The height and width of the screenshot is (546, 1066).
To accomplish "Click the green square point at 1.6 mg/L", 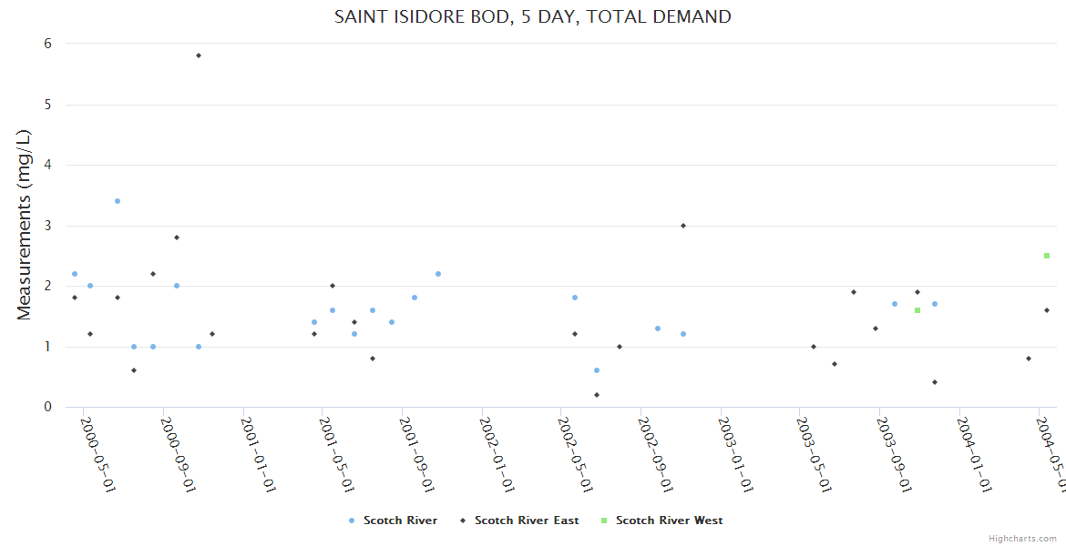I will (x=917, y=310).
